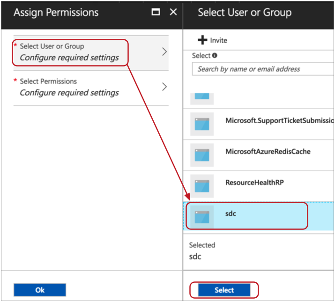The image size is (335, 302).
Task: Expand Select Permissions chevron
Action: click(x=164, y=87)
